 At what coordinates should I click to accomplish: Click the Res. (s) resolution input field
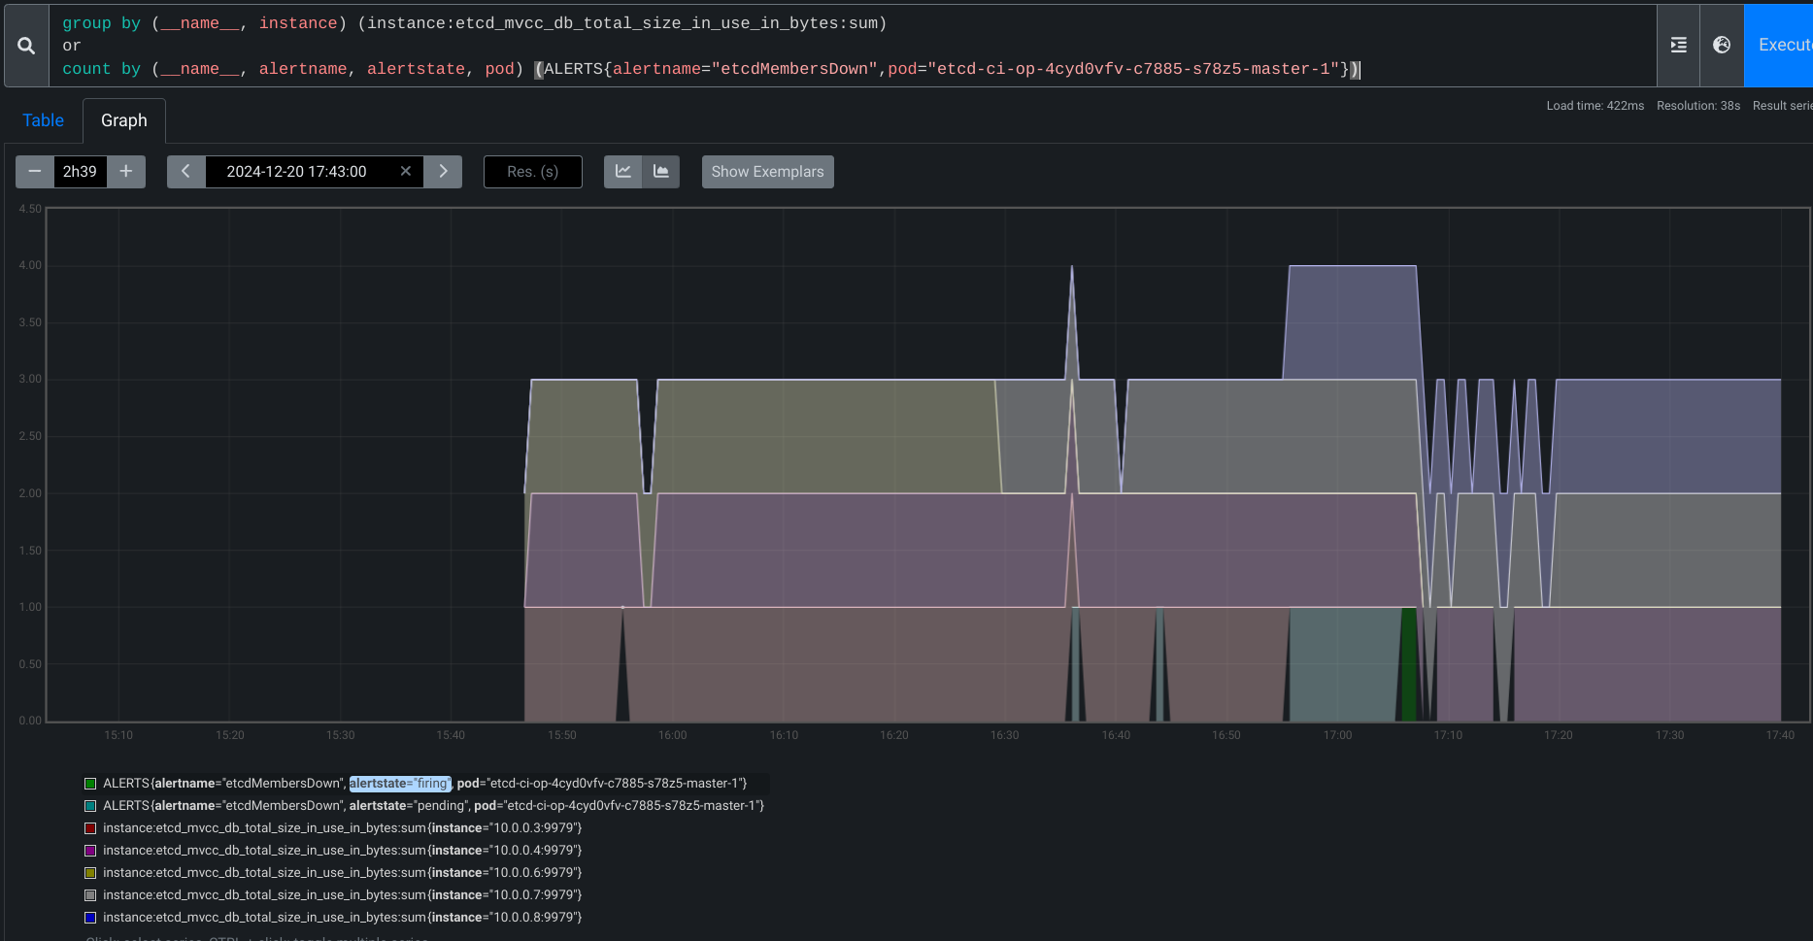coord(532,172)
